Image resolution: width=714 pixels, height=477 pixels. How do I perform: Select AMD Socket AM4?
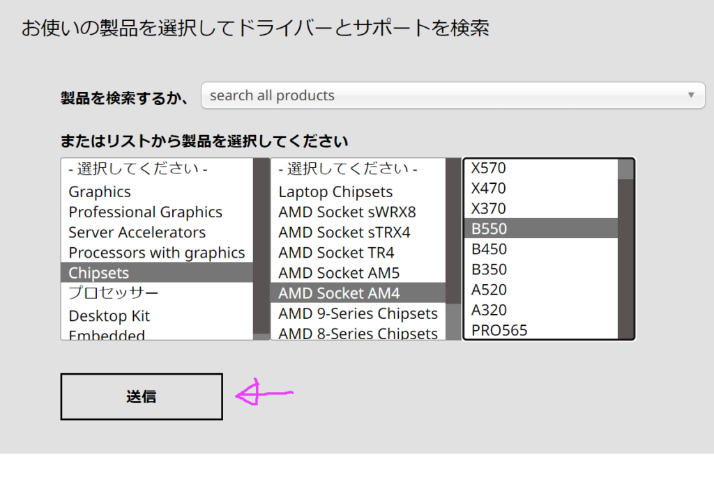pos(358,293)
